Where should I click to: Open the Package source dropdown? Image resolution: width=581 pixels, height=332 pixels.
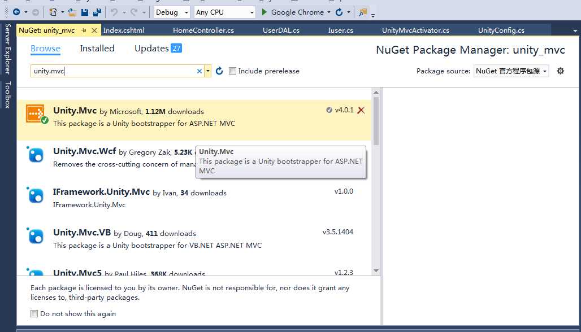(x=511, y=71)
